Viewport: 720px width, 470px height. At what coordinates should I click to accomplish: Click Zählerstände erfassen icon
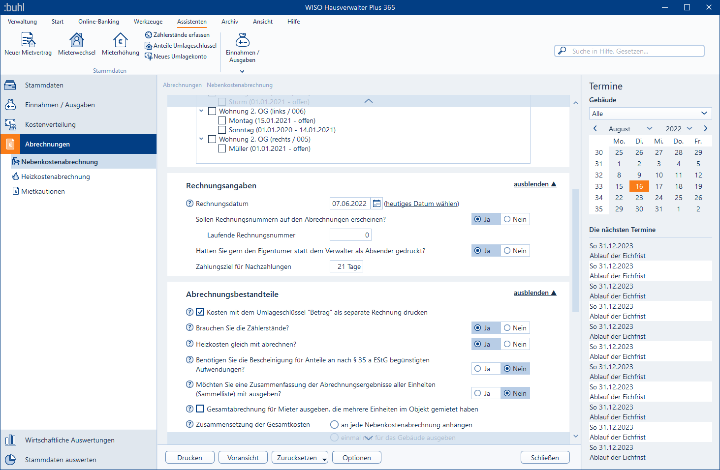pos(148,35)
